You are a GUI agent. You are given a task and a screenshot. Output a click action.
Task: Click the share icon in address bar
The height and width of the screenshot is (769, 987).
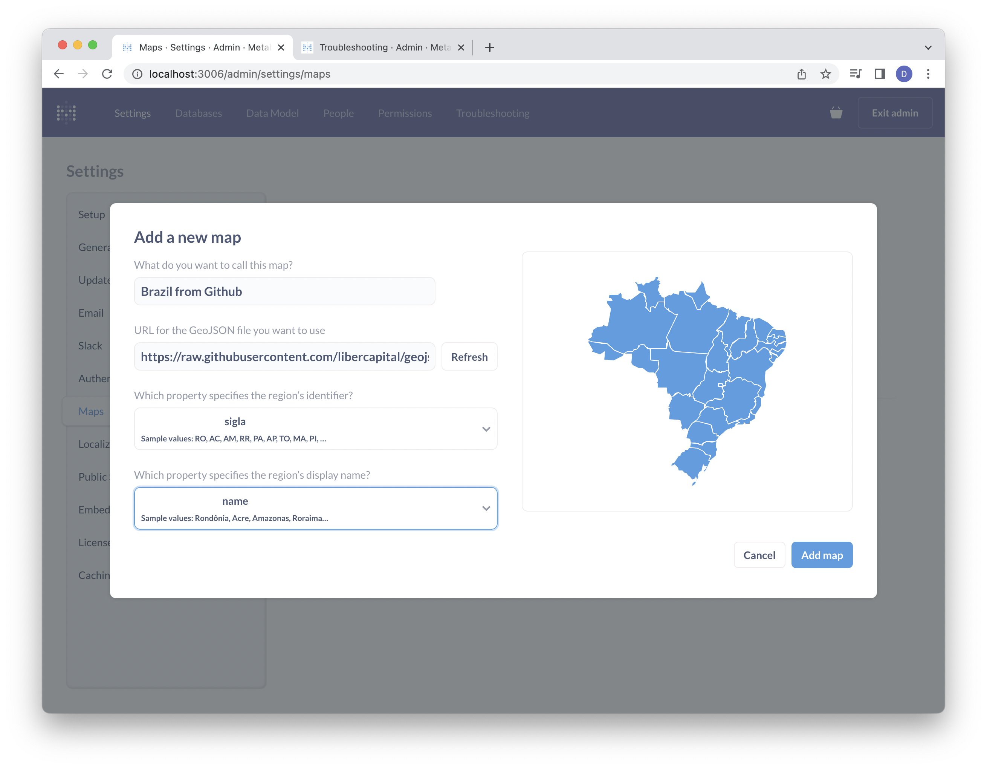click(801, 74)
